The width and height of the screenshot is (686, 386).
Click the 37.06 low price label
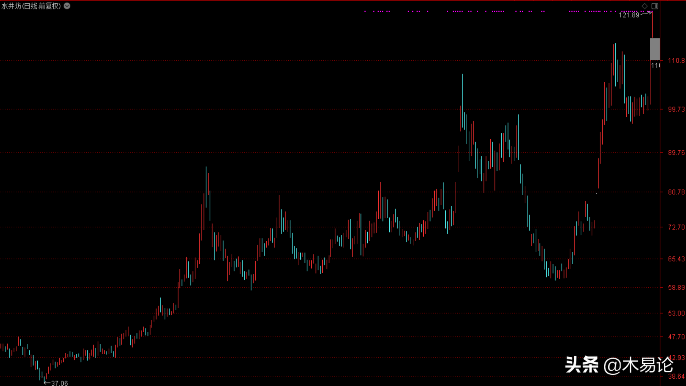[60, 383]
